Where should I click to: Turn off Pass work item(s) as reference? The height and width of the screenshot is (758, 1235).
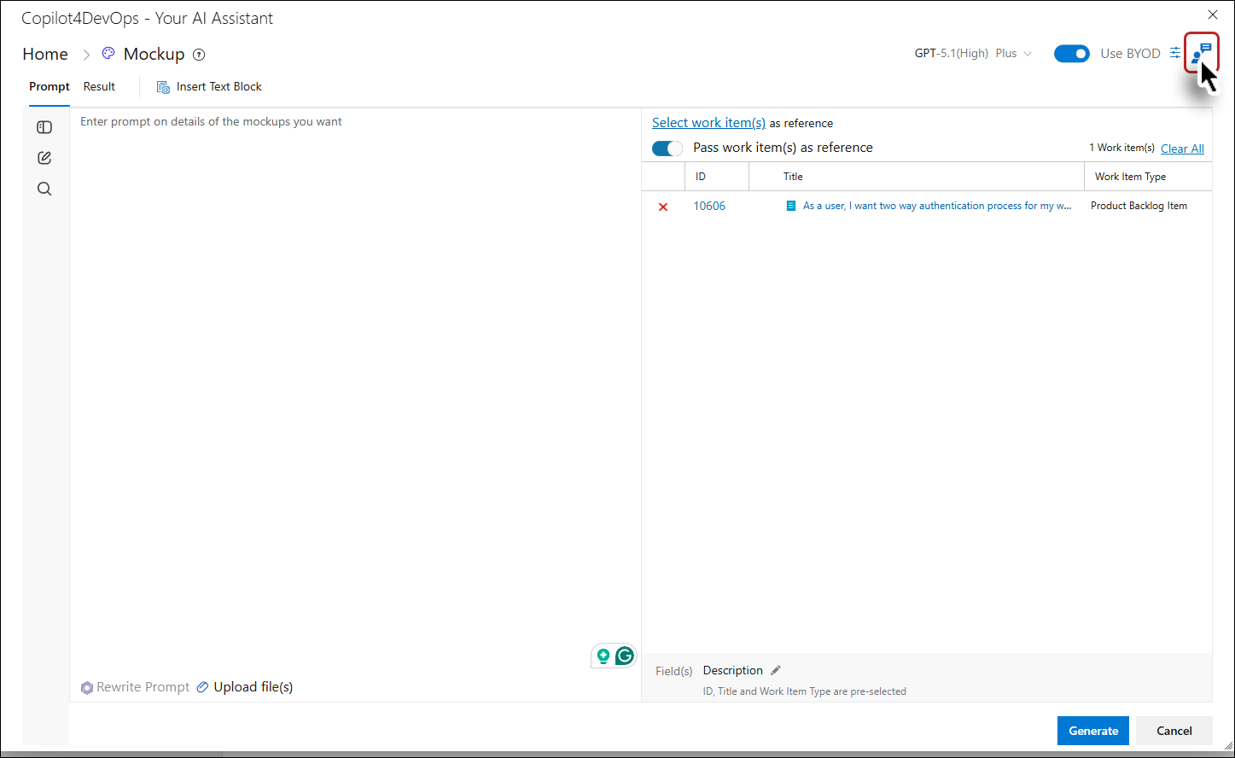pyautogui.click(x=667, y=148)
